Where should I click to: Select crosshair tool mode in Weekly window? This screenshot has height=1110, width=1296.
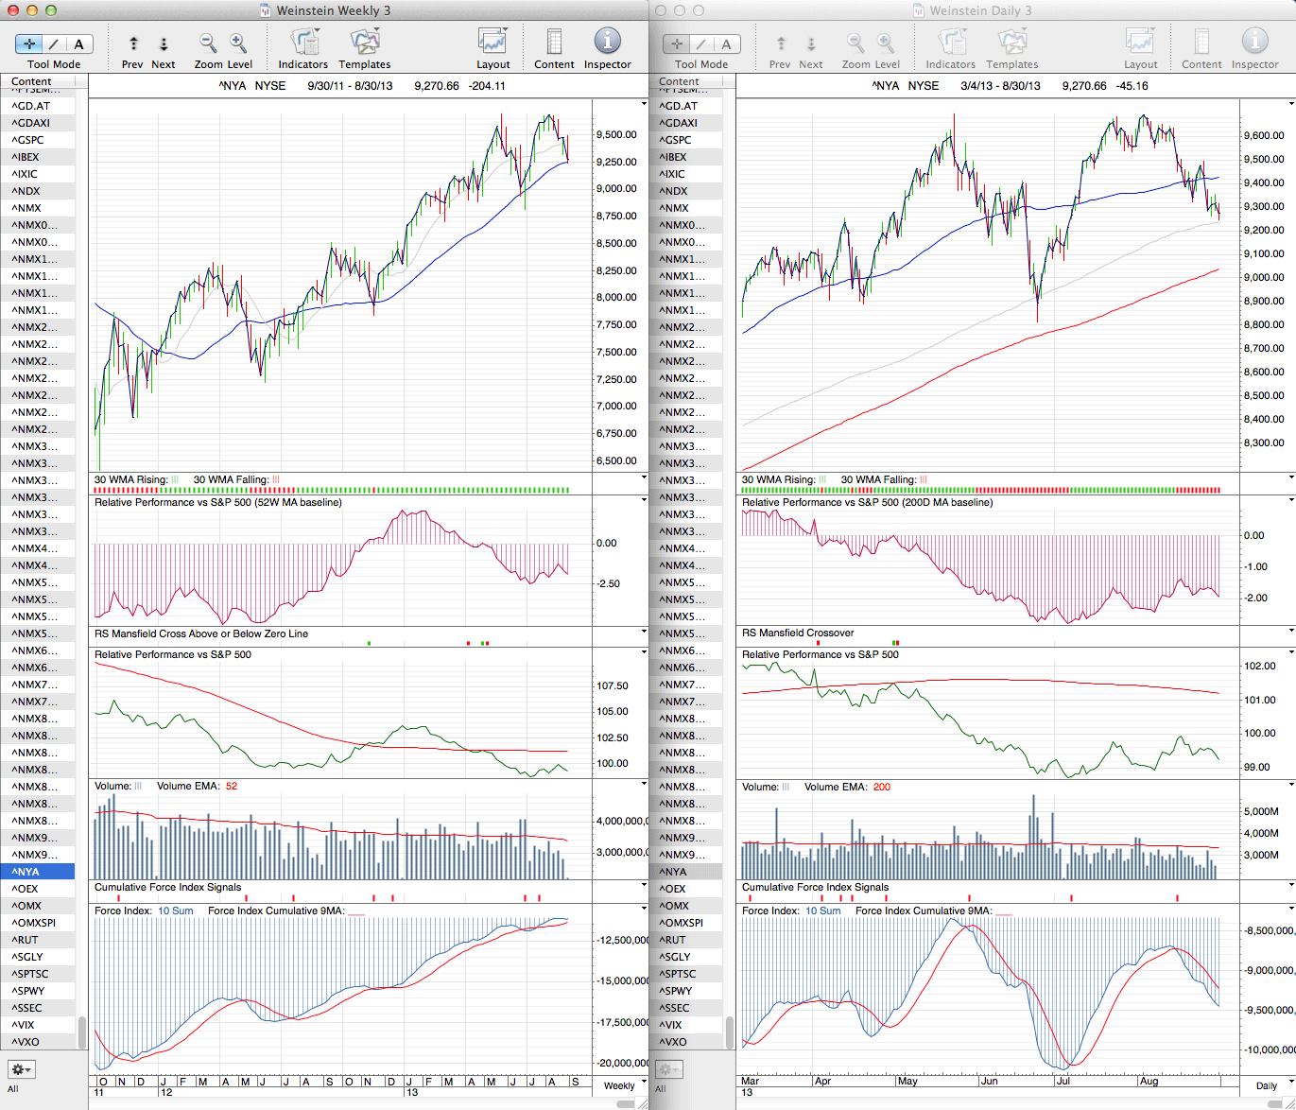click(30, 43)
